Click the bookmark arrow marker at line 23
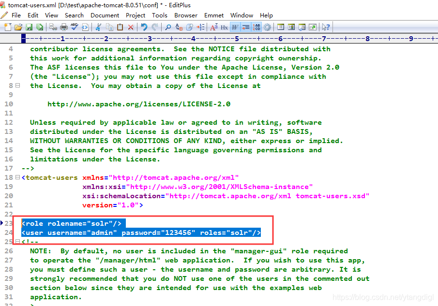This screenshot has height=306, width=438. coord(1,223)
